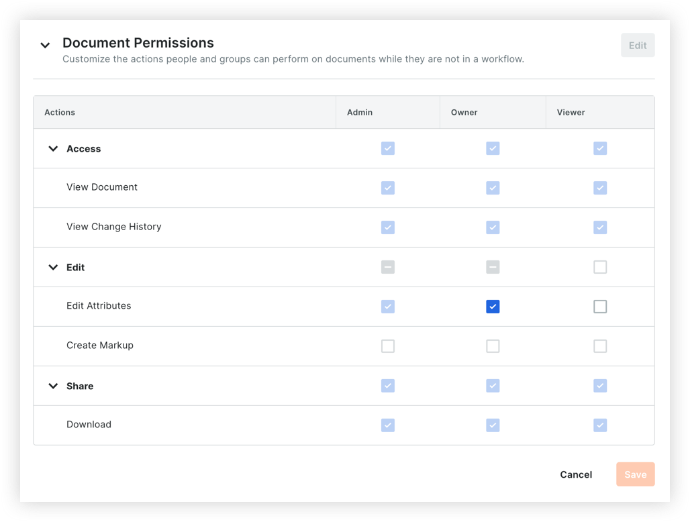The image size is (690, 522).
Task: Disable Download permission for Viewer
Action: click(600, 425)
